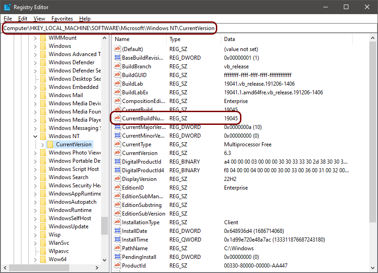Image resolution: width=378 pixels, height=273 pixels.
Task: Select the Windows Photo Viewer key
Action: [x=75, y=152]
